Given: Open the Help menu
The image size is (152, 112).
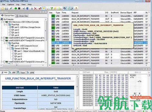Looking at the screenshot, I should click(x=29, y=5).
